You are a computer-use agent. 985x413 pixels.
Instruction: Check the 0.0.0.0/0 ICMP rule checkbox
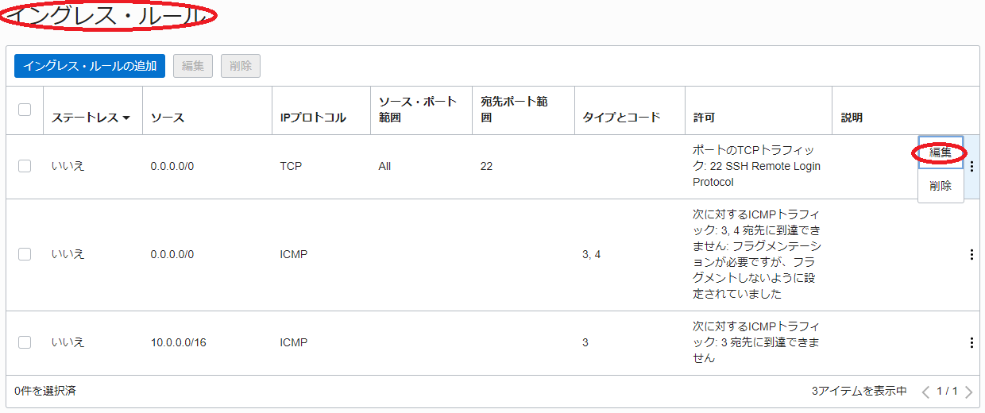[25, 254]
